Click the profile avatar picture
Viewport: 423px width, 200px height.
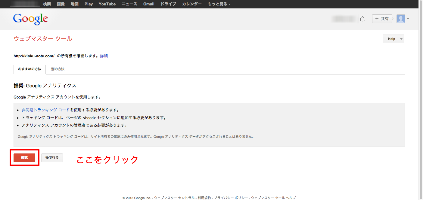point(401,19)
